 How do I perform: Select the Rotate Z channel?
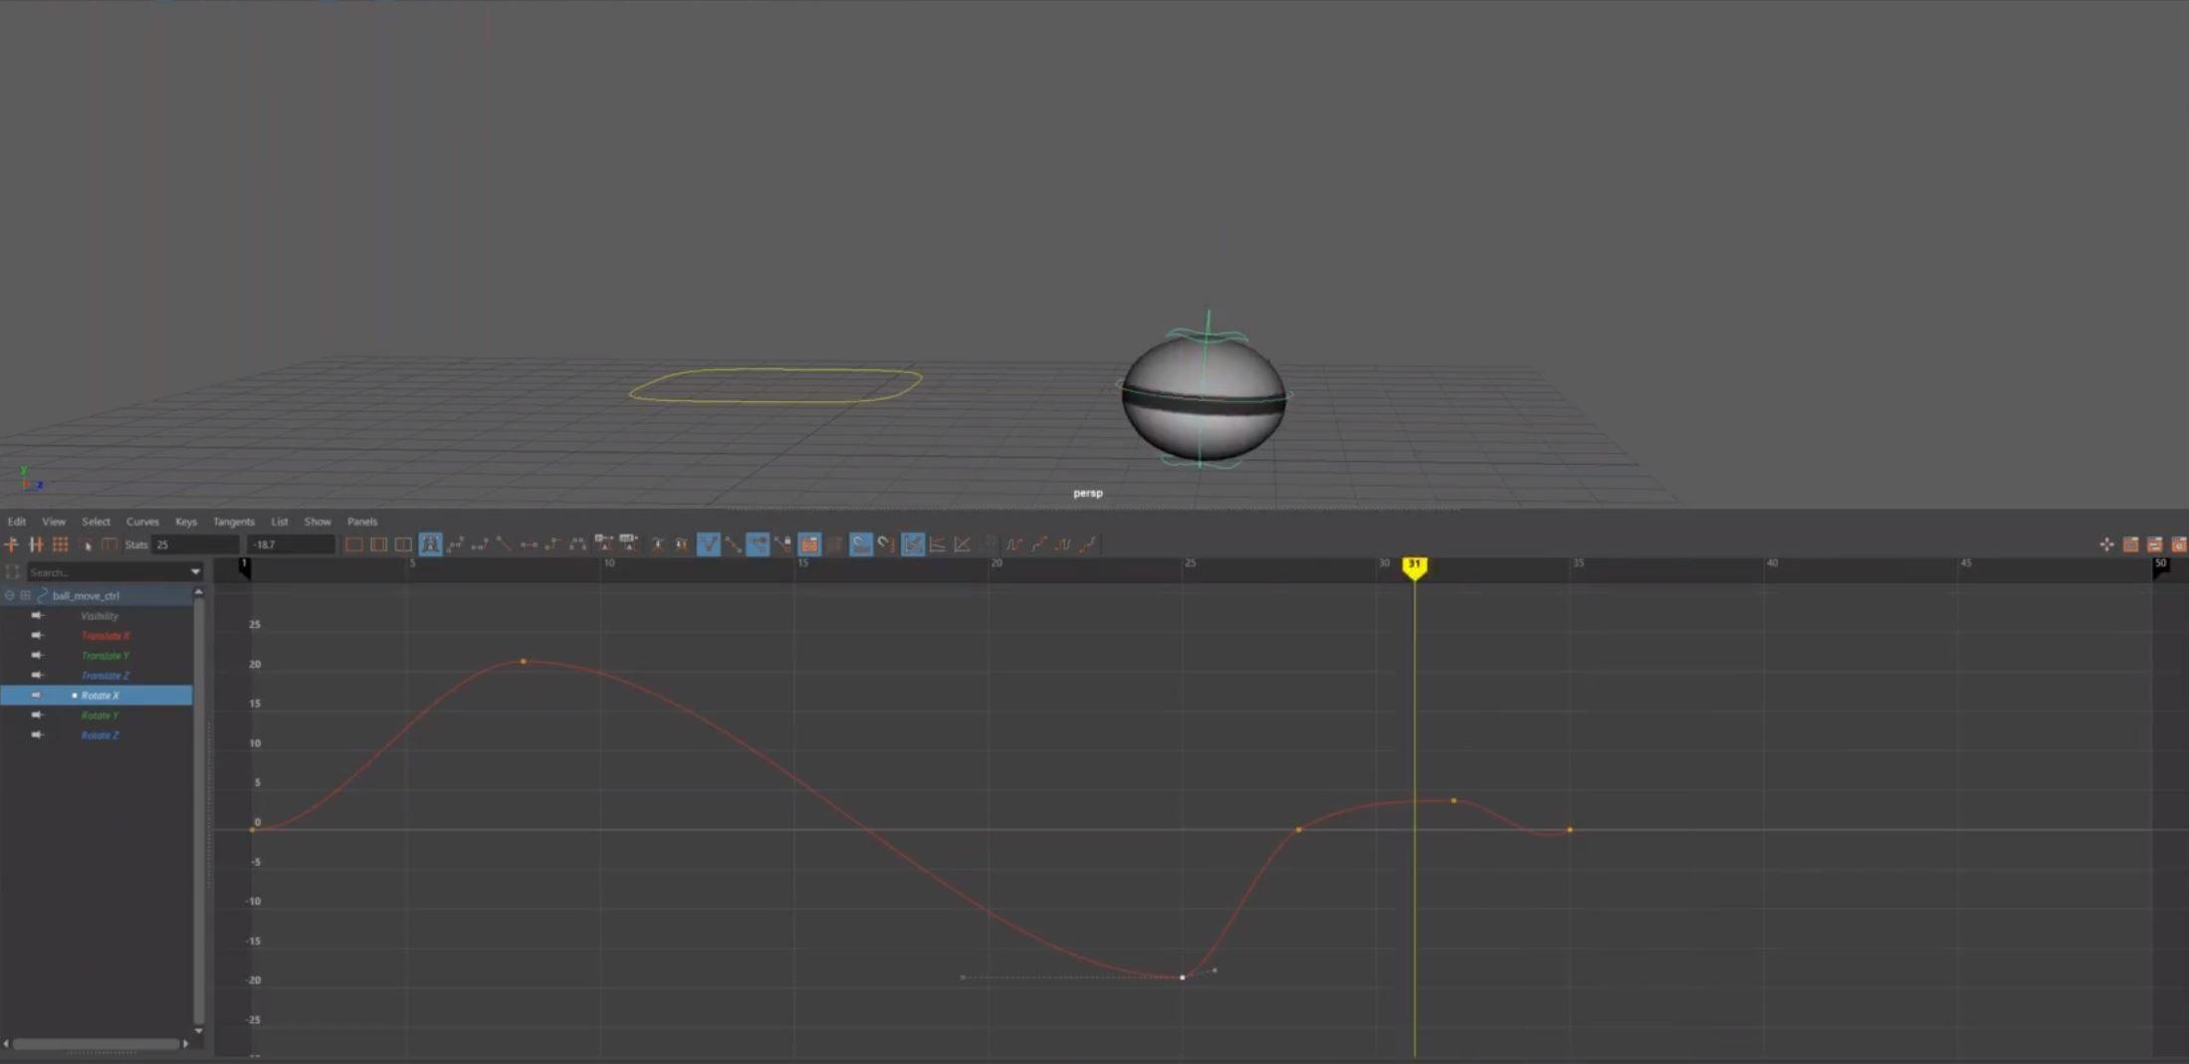click(x=100, y=736)
